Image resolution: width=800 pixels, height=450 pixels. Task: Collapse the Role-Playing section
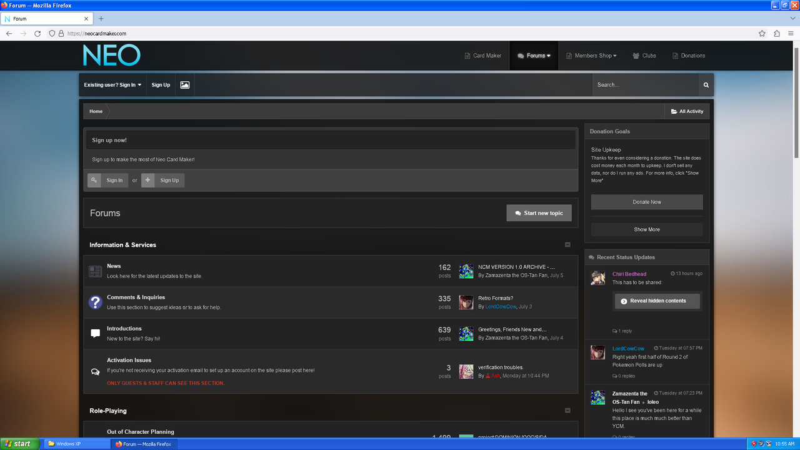[567, 410]
